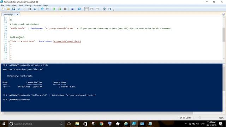Open the Debug menu

coord(28,6)
